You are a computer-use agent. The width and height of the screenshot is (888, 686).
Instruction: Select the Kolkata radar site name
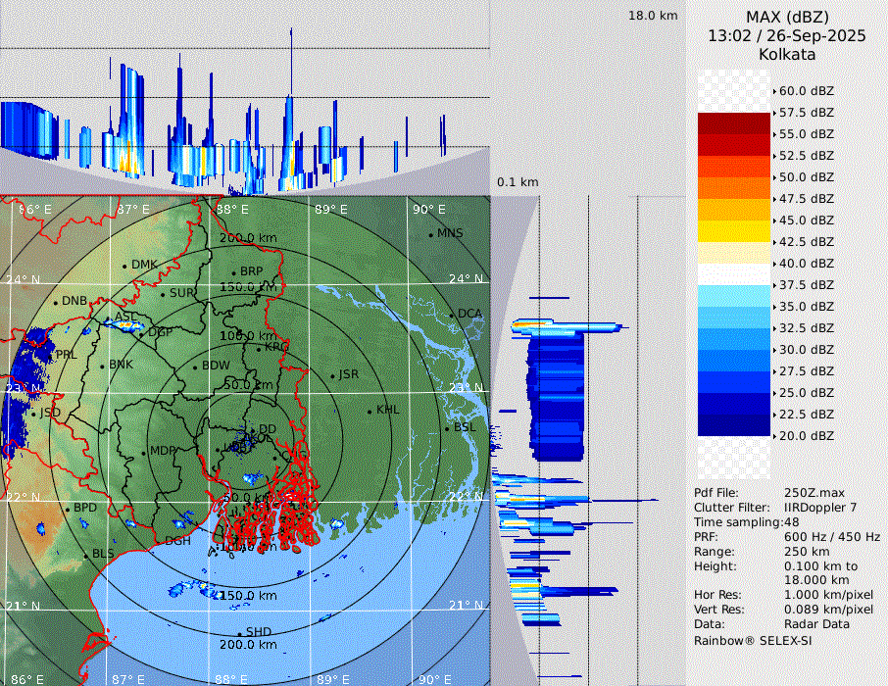[787, 54]
